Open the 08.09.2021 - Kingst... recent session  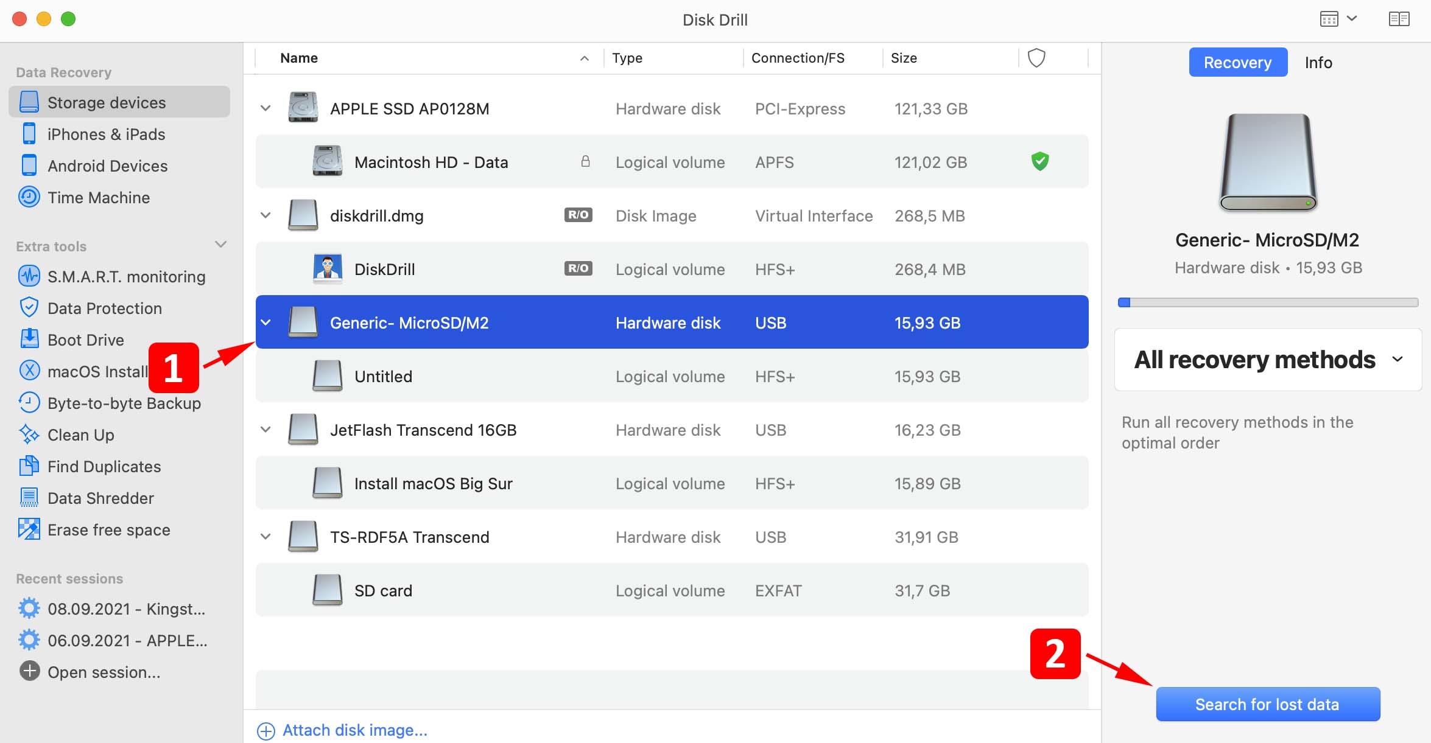click(127, 609)
